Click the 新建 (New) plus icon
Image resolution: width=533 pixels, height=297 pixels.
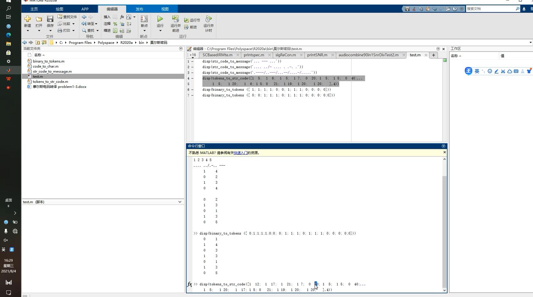[x=27, y=19]
